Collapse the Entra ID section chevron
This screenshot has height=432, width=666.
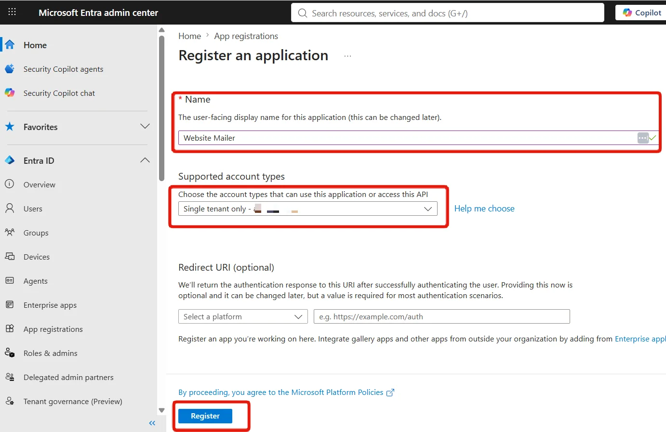tap(145, 160)
